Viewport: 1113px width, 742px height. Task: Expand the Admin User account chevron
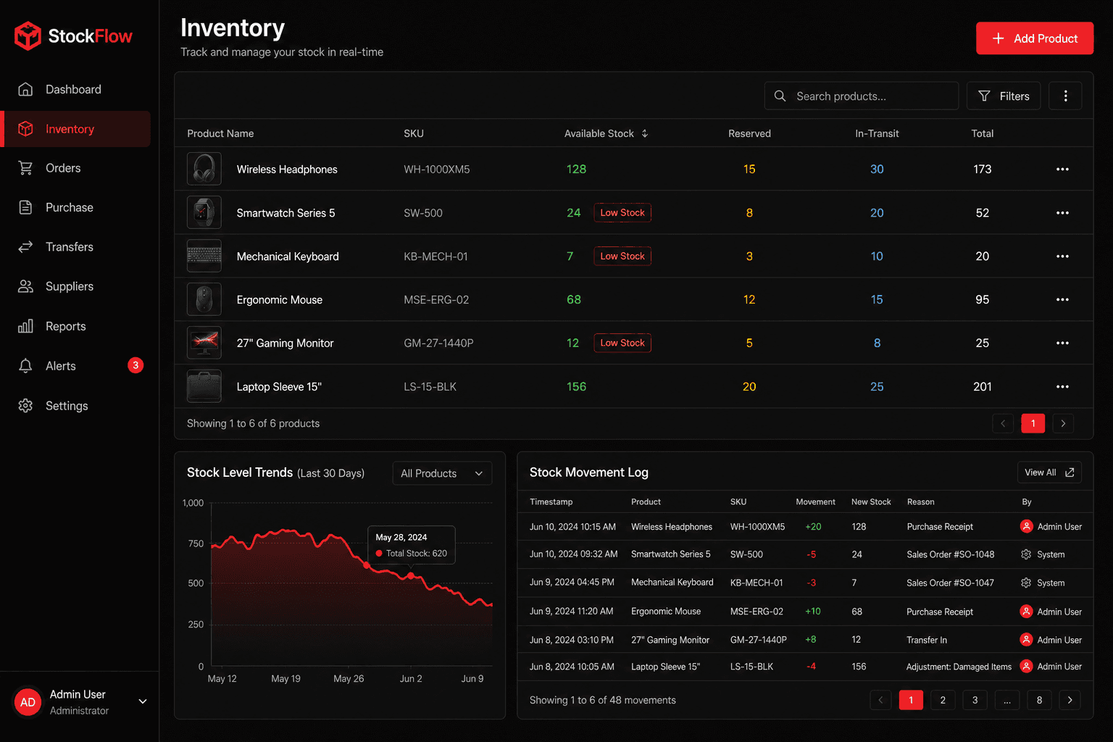click(143, 701)
